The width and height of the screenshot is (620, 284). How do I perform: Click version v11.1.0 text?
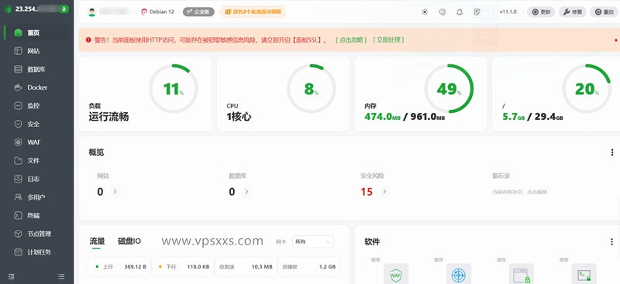point(508,12)
